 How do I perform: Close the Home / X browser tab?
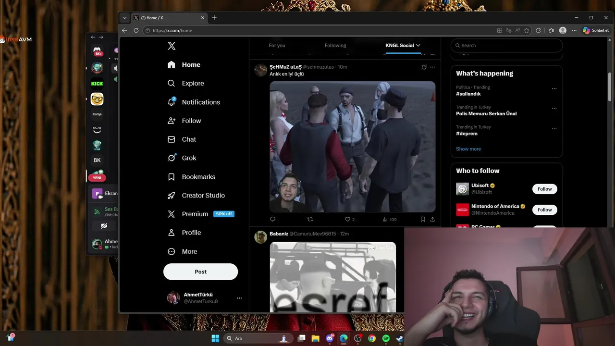click(203, 18)
